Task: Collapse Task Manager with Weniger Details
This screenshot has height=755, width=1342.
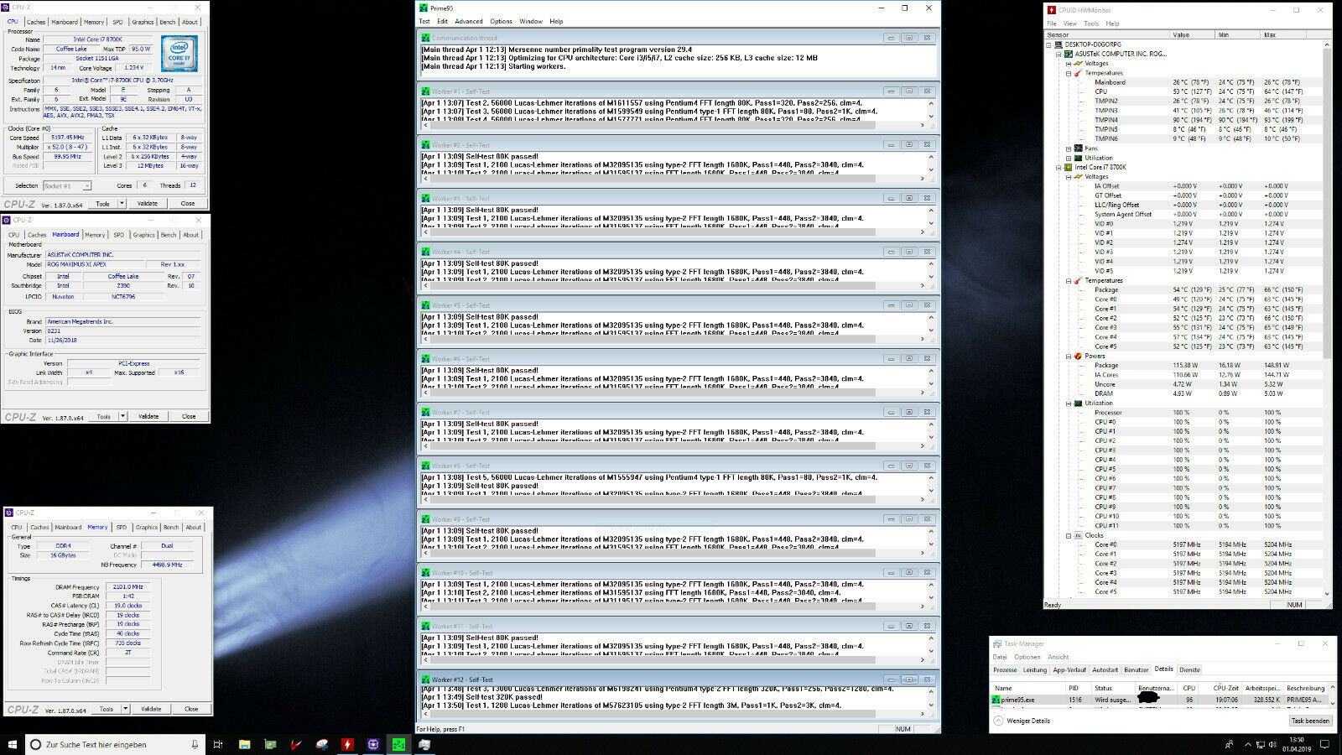Action: click(1021, 721)
